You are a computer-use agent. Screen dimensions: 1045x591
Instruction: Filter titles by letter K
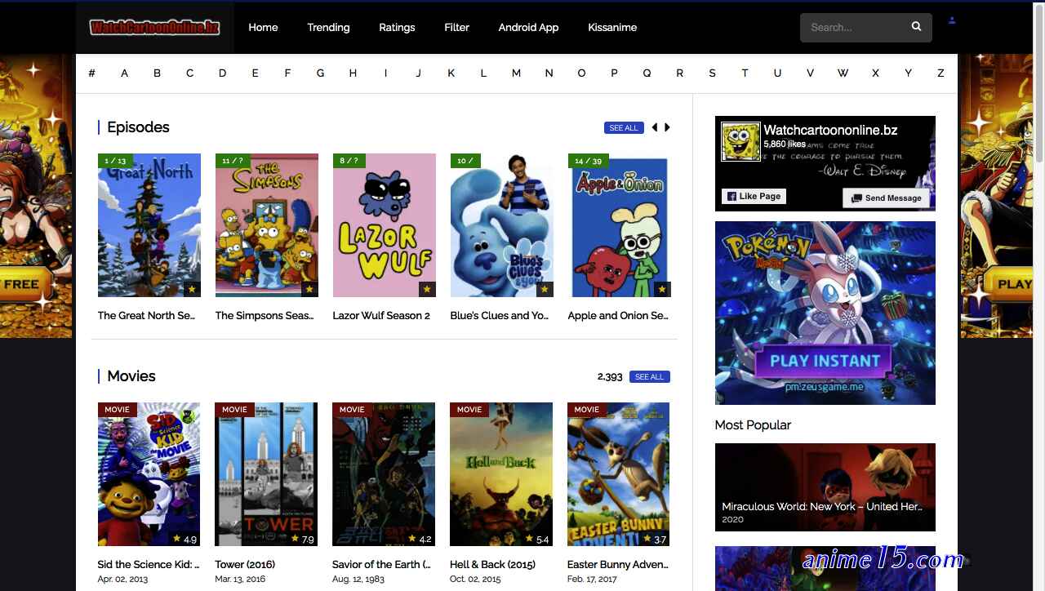click(x=451, y=73)
